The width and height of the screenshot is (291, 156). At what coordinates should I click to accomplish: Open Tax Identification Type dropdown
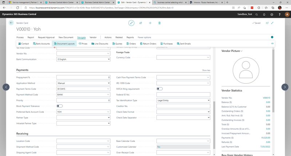[x=183, y=100]
